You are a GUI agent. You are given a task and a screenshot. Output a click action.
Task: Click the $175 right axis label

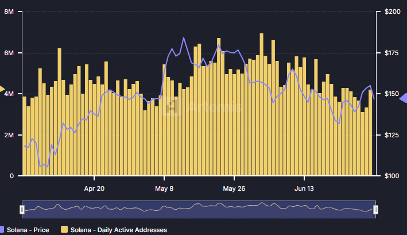392,53
